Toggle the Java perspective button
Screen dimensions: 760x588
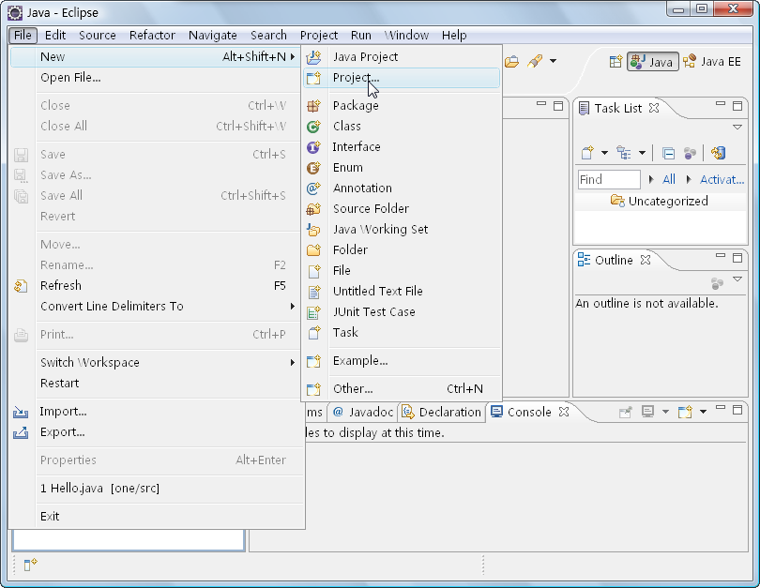[x=653, y=61]
